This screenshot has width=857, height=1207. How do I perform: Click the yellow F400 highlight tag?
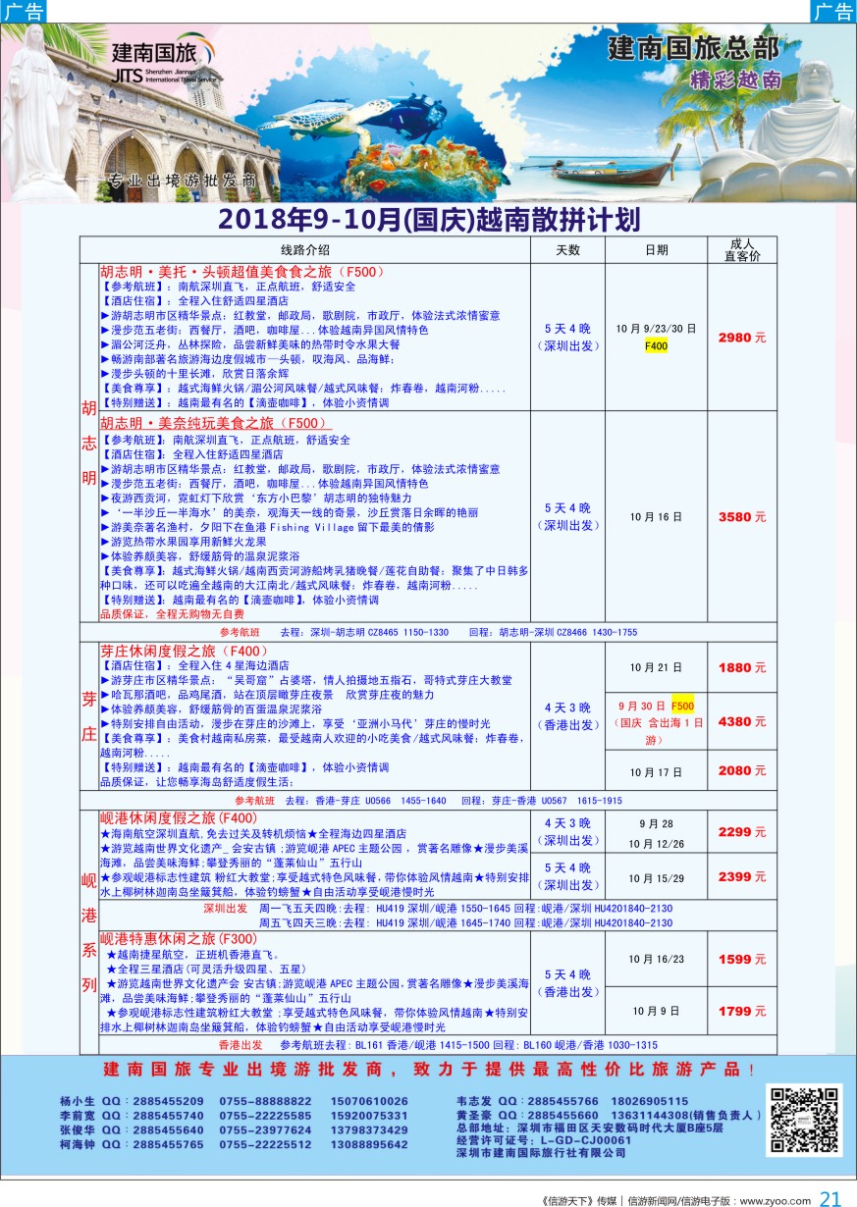[657, 345]
